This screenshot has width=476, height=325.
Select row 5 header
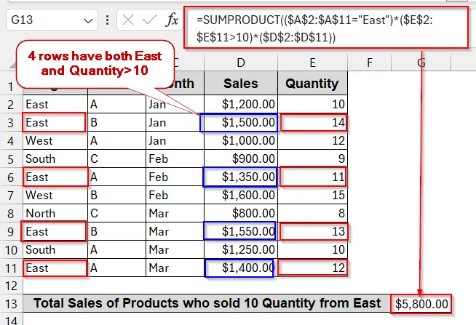pyautogui.click(x=11, y=159)
